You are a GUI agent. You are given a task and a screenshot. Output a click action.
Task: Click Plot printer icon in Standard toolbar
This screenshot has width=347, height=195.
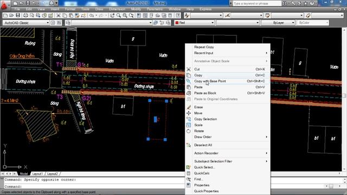pos(25,15)
